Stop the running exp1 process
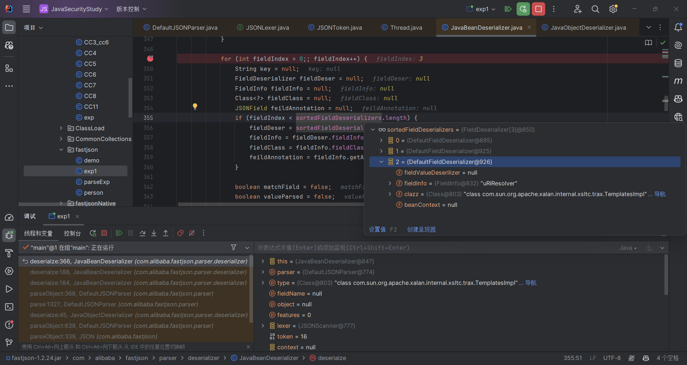Image resolution: width=687 pixels, height=365 pixels. coord(538,9)
